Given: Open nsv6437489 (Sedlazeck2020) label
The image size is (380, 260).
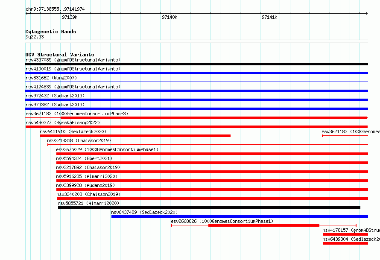Looking at the screenshot, I should coord(144,212).
